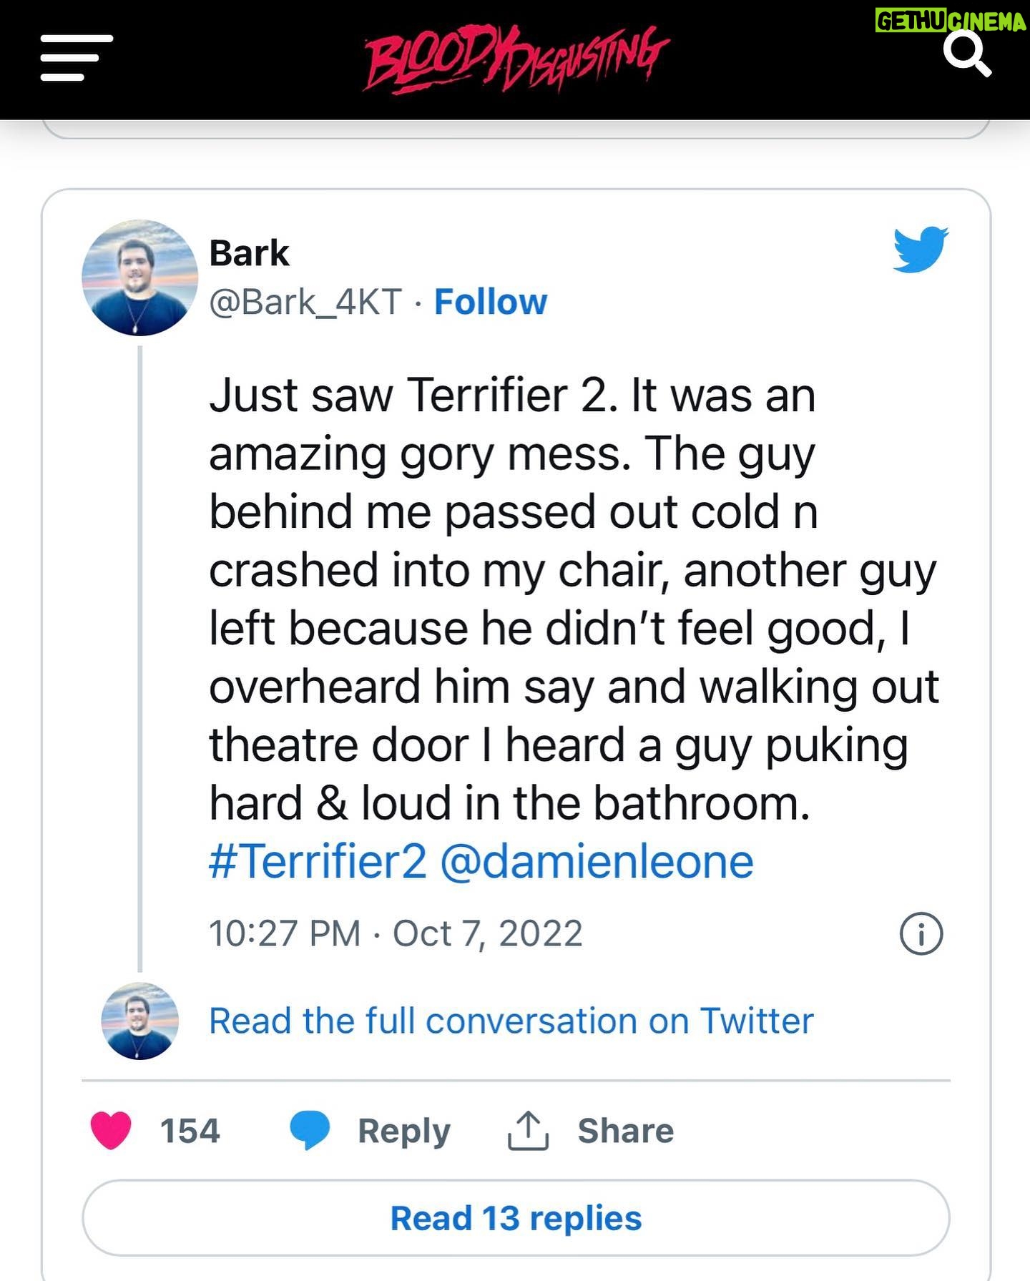The width and height of the screenshot is (1030, 1281).
Task: Open the @damienleone mention
Action: pos(597,861)
